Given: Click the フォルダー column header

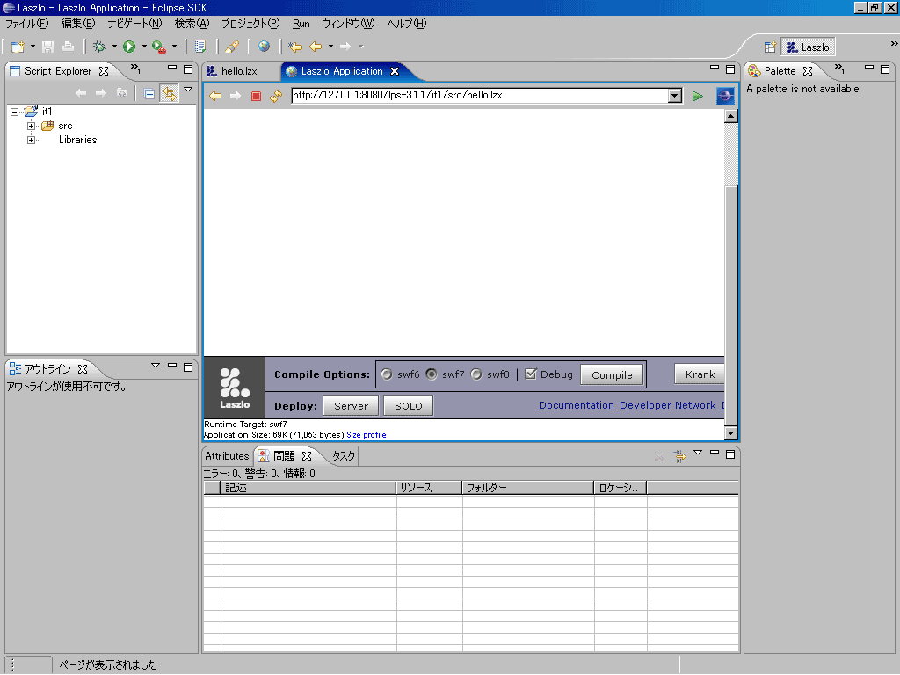Looking at the screenshot, I should coord(528,488).
